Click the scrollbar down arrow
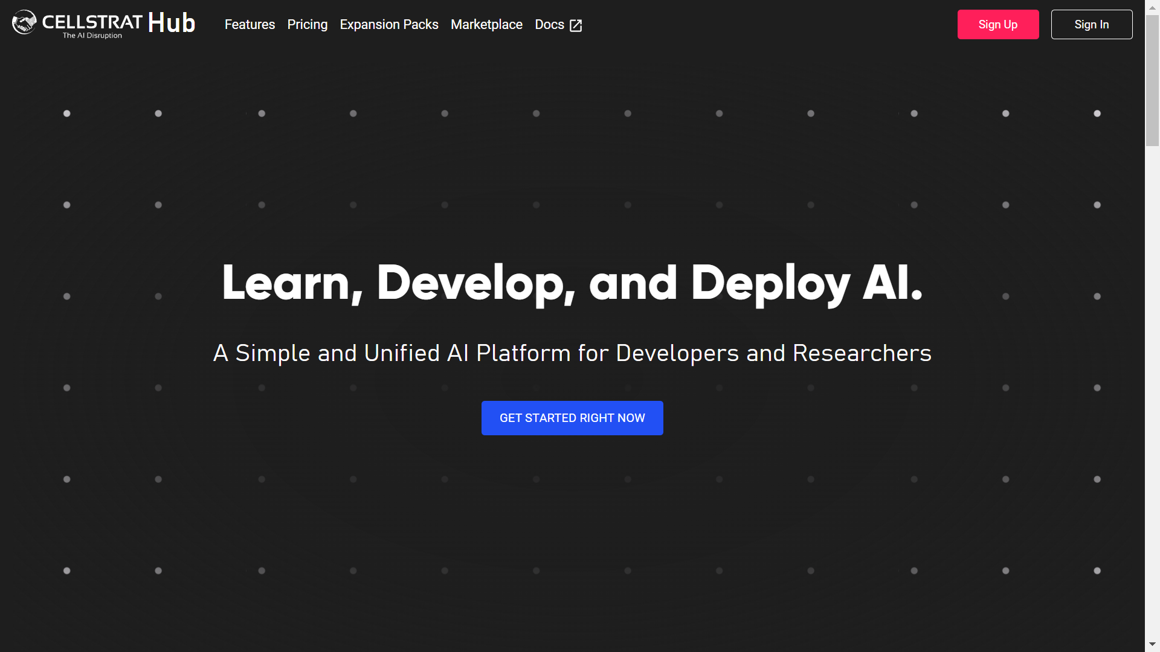The height and width of the screenshot is (652, 1160). point(1152,645)
